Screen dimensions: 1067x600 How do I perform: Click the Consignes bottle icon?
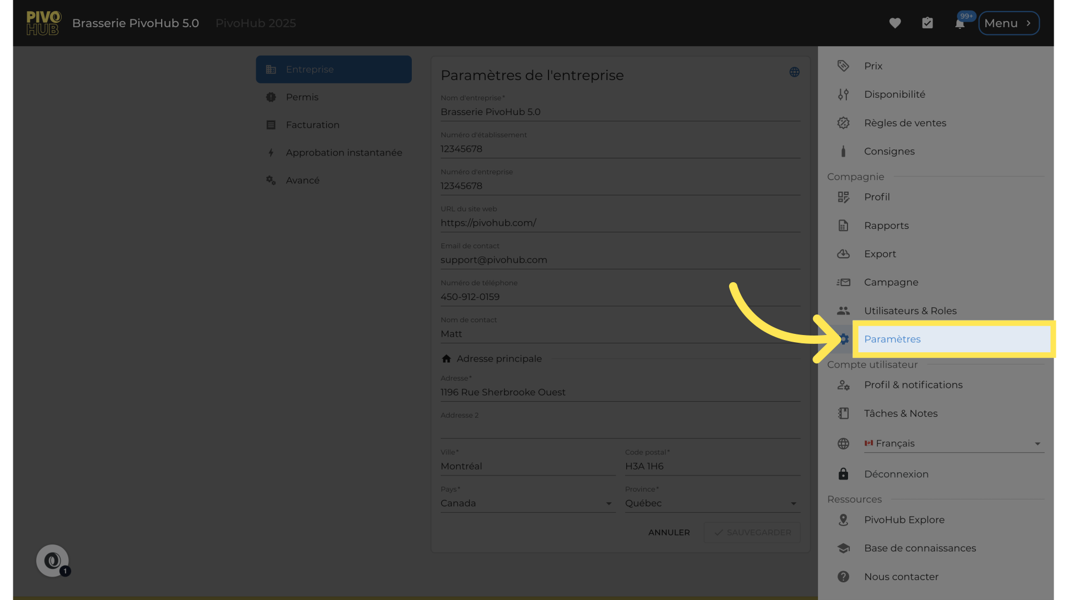(x=843, y=151)
